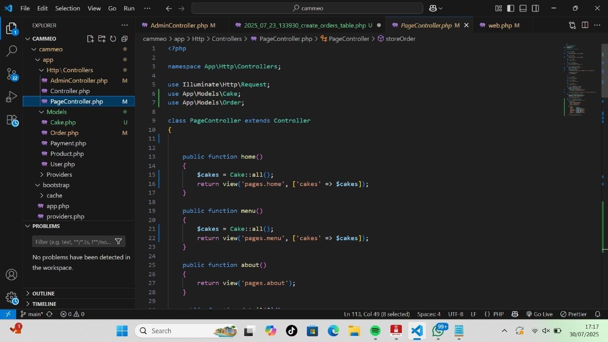Open Source Control view with 22 changes
Viewport: 608px width, 342px height.
(x=11, y=74)
